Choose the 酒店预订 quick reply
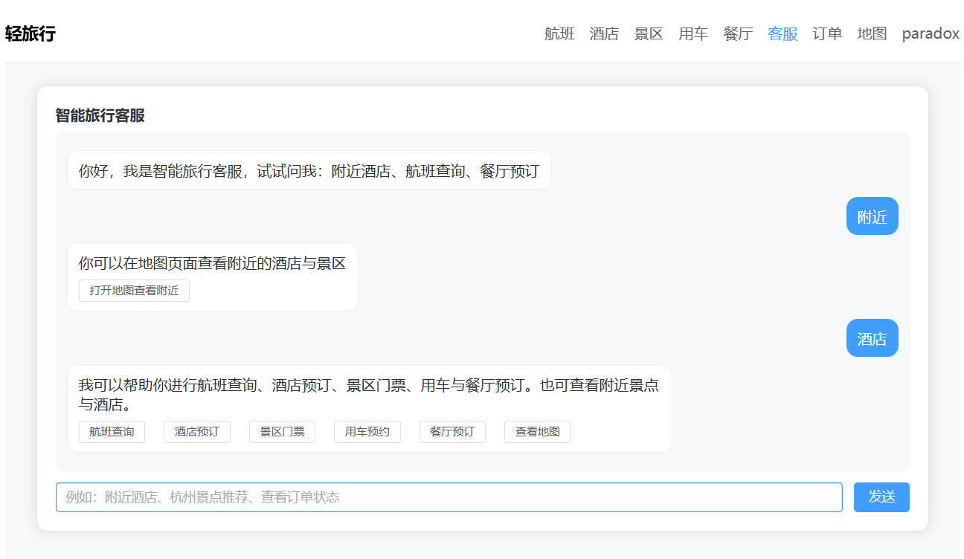 click(x=197, y=432)
